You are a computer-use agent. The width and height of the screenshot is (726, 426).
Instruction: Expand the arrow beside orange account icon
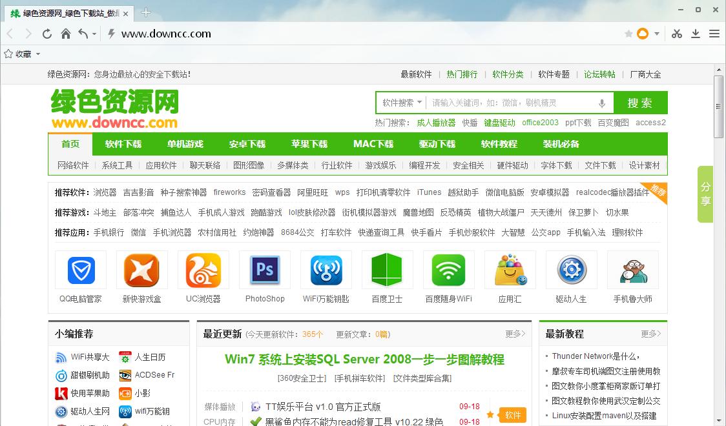[656, 34]
